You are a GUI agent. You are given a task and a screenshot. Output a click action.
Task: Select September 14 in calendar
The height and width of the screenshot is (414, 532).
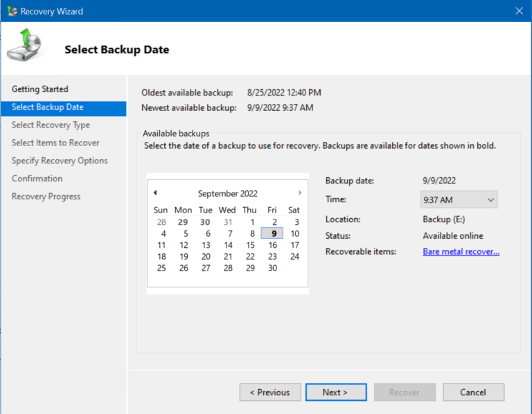tap(229, 245)
